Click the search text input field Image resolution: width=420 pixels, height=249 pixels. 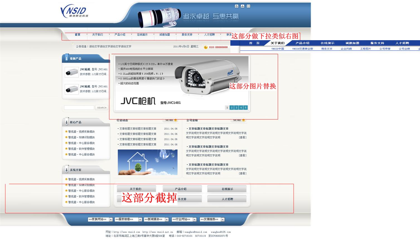pos(79,107)
